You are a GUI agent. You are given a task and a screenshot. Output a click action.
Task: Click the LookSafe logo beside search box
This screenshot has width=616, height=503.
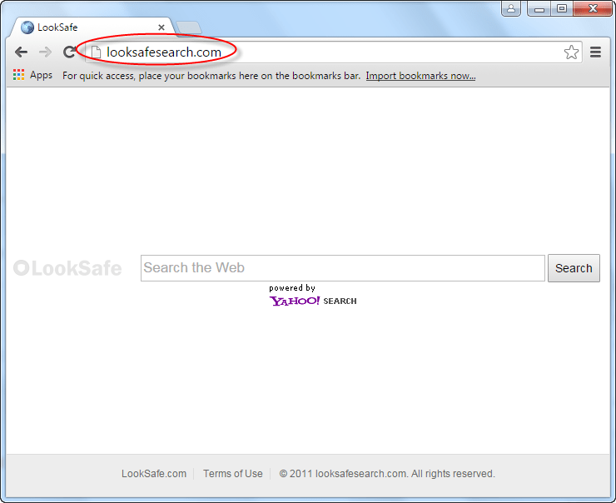tap(67, 268)
